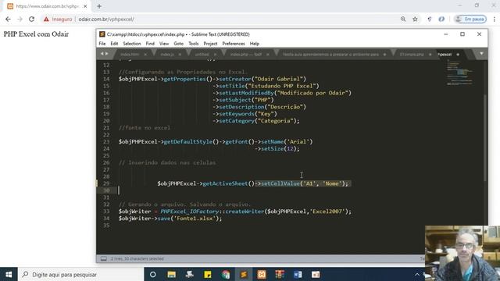500x281 pixels.
Task: Open Cortana circle in taskbar
Action: pyautogui.click(x=153, y=274)
